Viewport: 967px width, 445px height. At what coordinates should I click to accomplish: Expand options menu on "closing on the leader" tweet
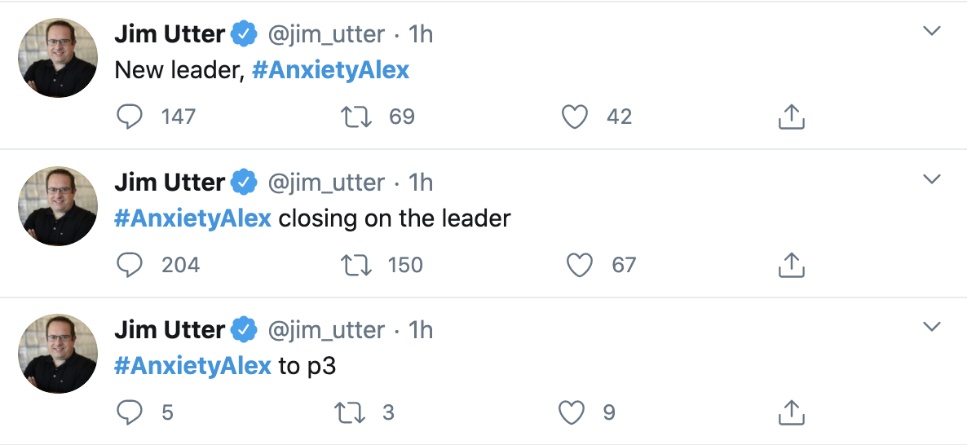pyautogui.click(x=931, y=179)
